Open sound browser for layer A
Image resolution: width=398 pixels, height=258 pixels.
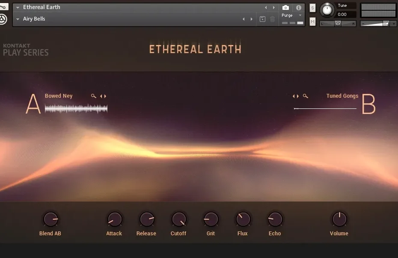pyautogui.click(x=93, y=96)
